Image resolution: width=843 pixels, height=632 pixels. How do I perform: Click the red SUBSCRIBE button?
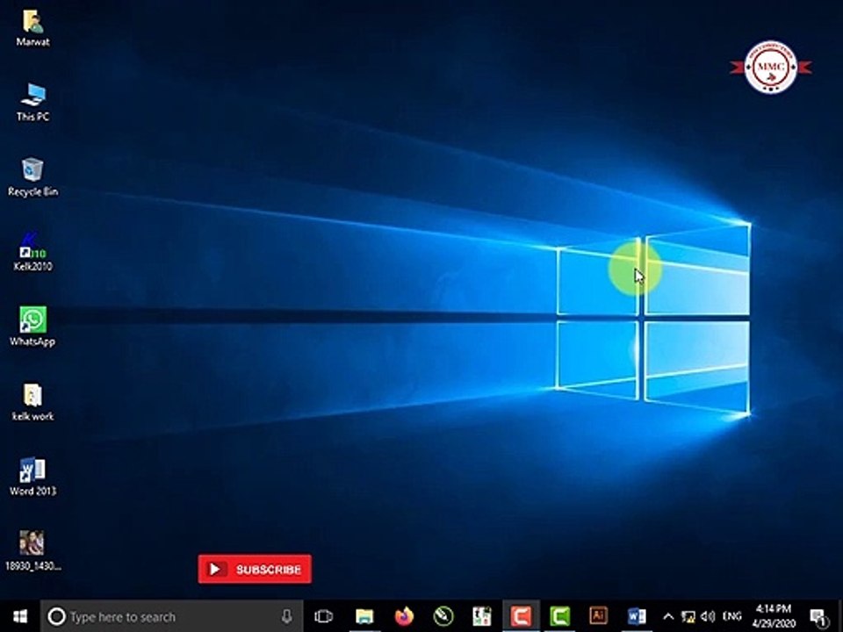click(255, 569)
